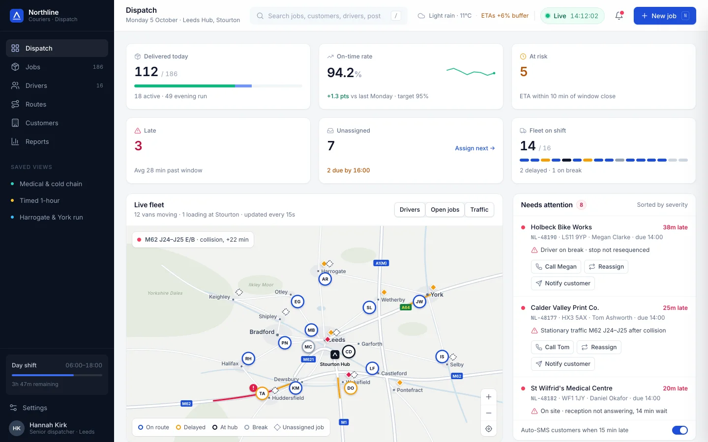Viewport: 708px width, 442px height.
Task: Select driver marker KM near Dewsbury
Action: coord(295,388)
